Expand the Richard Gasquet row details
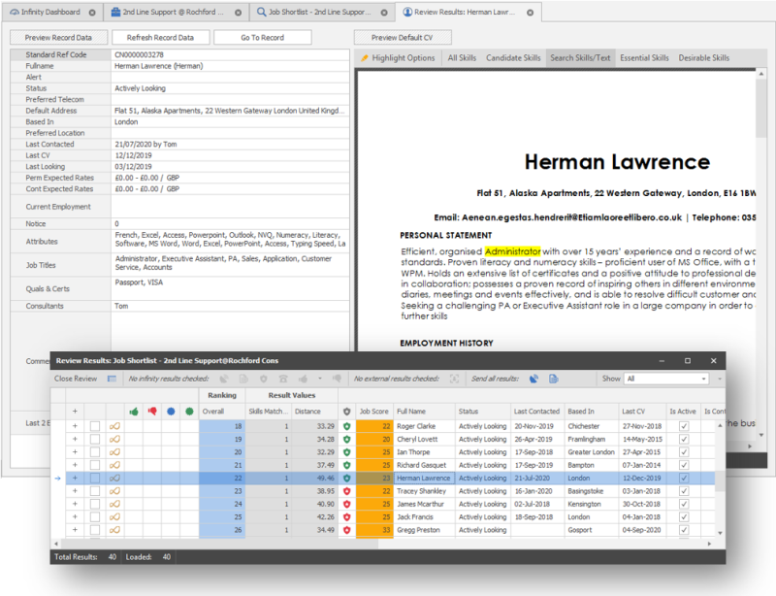The image size is (776, 596). pos(75,465)
